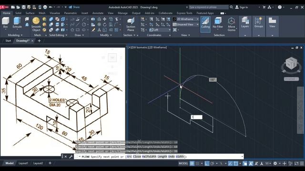This screenshot has width=305, height=171.
Task: Switch to the Express Tools ribbon tab
Action: pyautogui.click(x=184, y=13)
